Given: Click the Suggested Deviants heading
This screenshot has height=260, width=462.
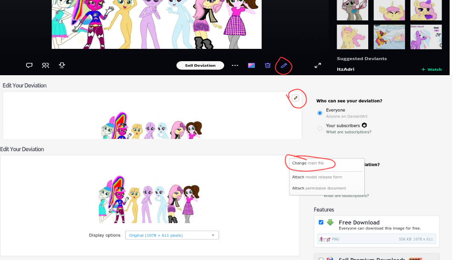Looking at the screenshot, I should tap(361, 59).
